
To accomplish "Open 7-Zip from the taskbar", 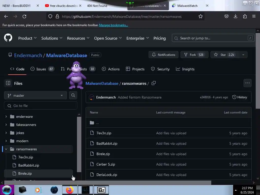I will [101, 190].
